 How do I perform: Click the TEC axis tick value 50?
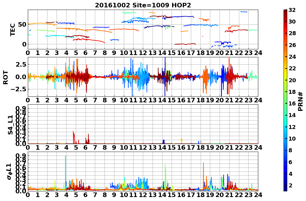pos(23,25)
